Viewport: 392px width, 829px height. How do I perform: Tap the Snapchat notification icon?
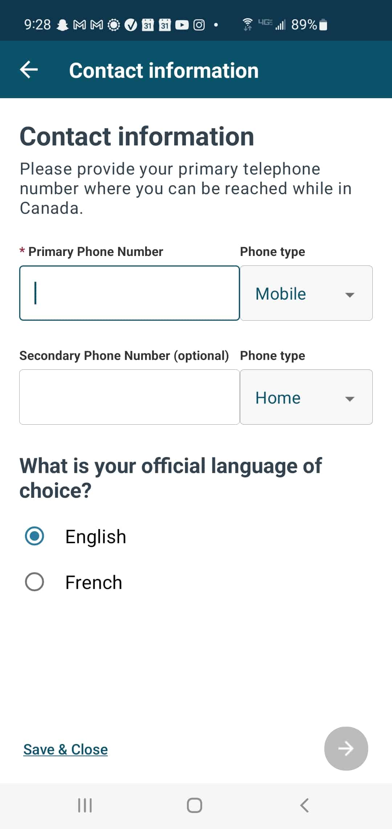click(x=63, y=25)
